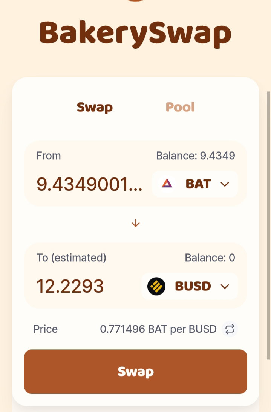Click the From Balance 9.4349 text

196,156
